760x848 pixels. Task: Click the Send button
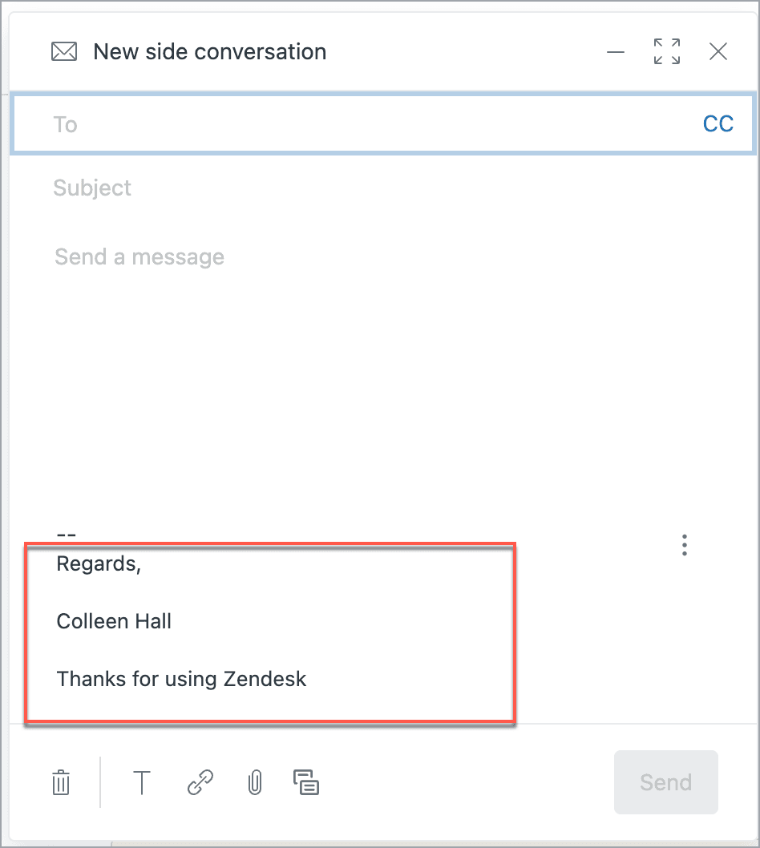665,782
